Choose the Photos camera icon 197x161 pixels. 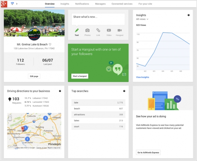pyautogui.click(x=87, y=30)
